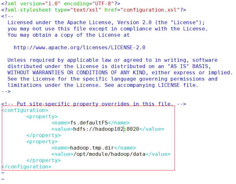
Task: Click the line starting "Licensed under the Apache License"
Action: [106, 23]
